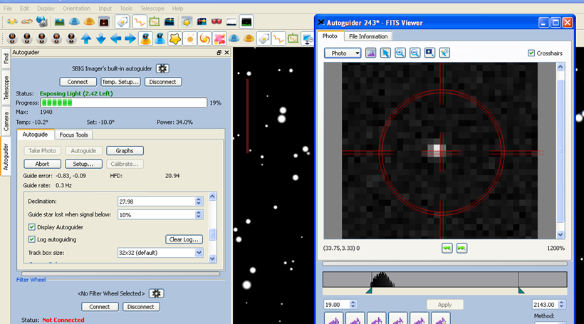Screen dimensions: 584x324
Task: Click the blue left arrow in toolbar
Action: (116, 38)
